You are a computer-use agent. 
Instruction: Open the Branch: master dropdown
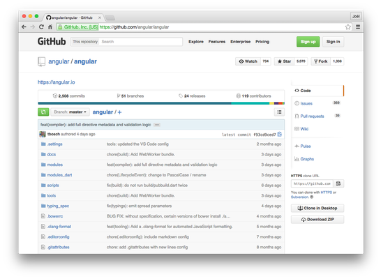point(70,112)
